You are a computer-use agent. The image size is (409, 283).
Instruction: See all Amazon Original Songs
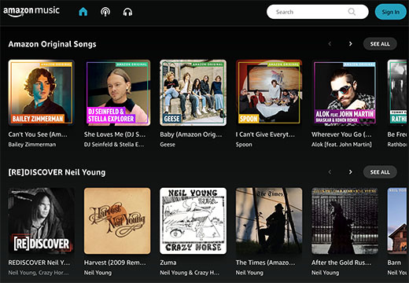(x=380, y=44)
